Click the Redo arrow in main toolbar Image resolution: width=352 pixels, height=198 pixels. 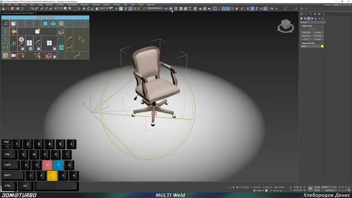coord(37,9)
